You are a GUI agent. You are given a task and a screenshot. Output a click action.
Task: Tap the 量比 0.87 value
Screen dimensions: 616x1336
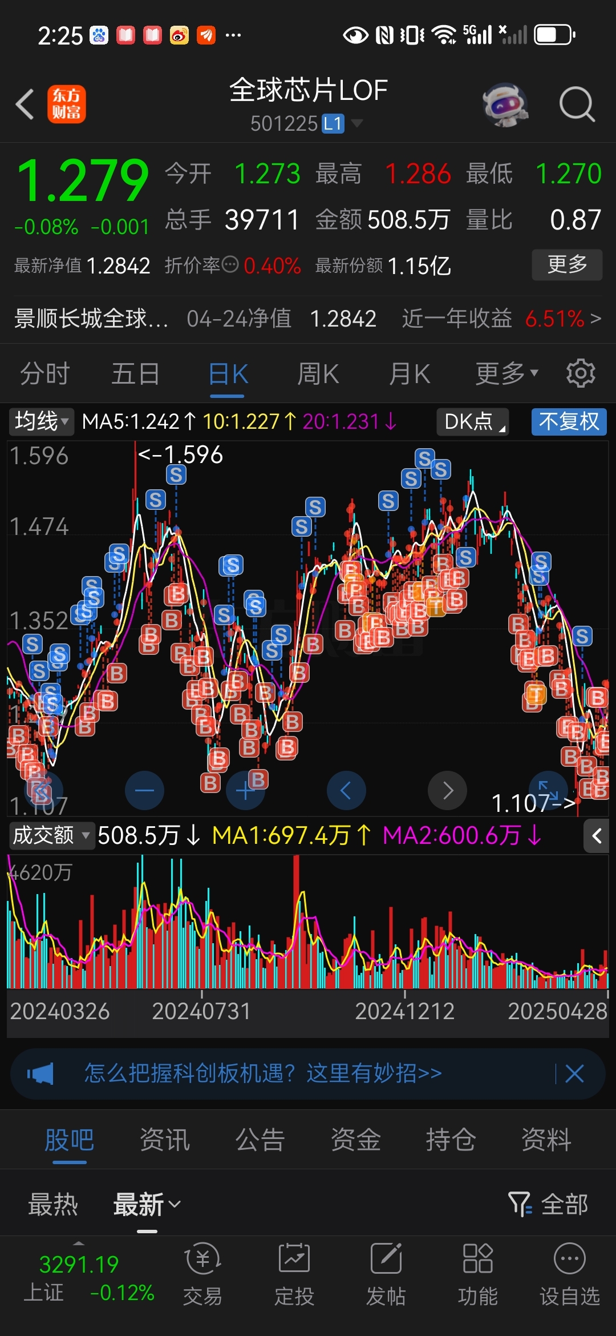coord(576,220)
